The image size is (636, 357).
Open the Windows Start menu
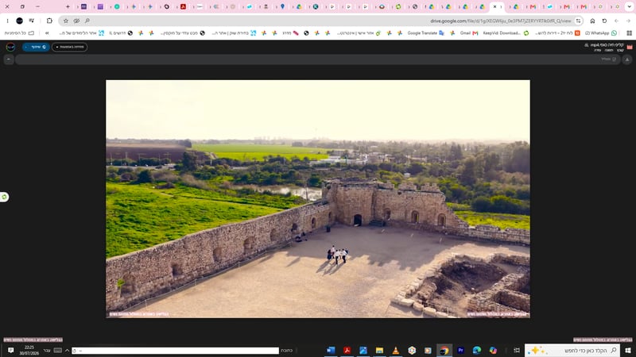click(x=628, y=350)
